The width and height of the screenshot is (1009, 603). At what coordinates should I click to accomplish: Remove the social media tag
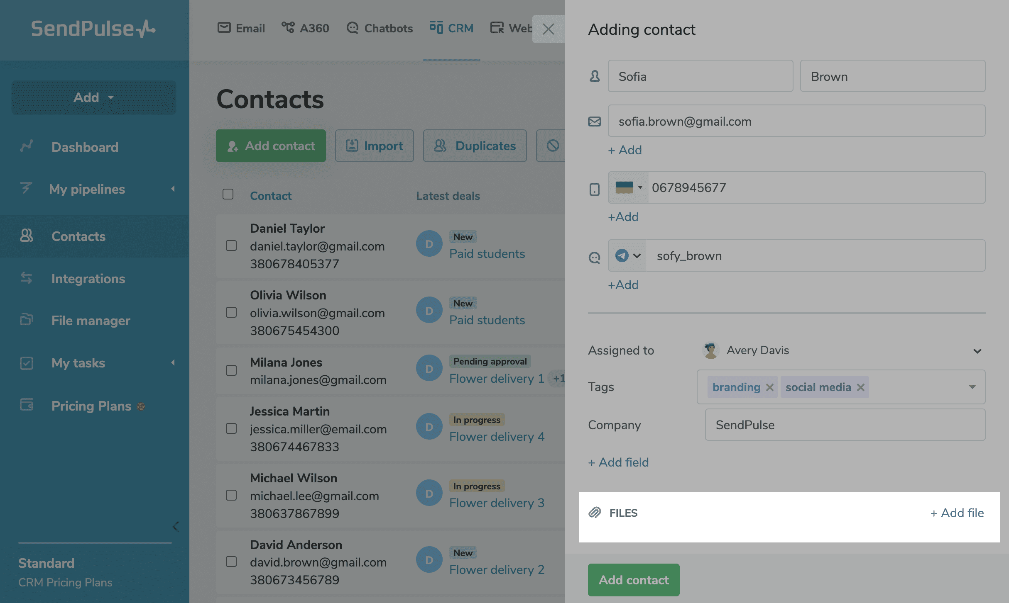point(861,387)
